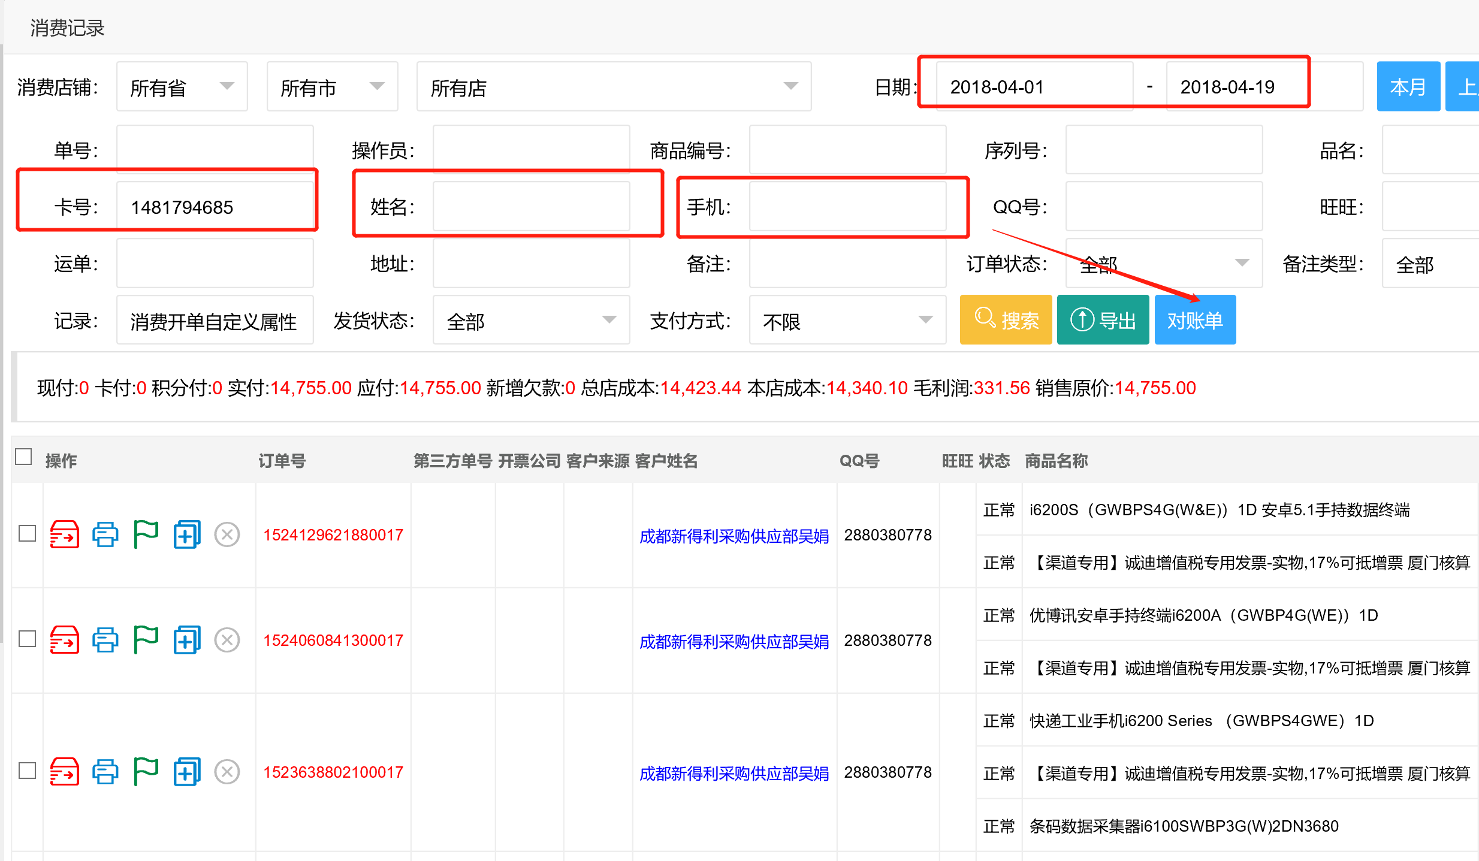This screenshot has height=861, width=1479.
Task: Cancel order 1524060841300017 with the circled X icon
Action: point(227,640)
